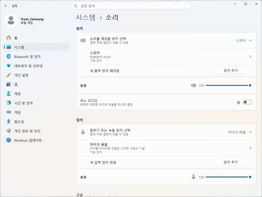The height and width of the screenshot is (197, 262).
Task: Click the personalization paintbrush icon
Action: pyautogui.click(x=9, y=75)
